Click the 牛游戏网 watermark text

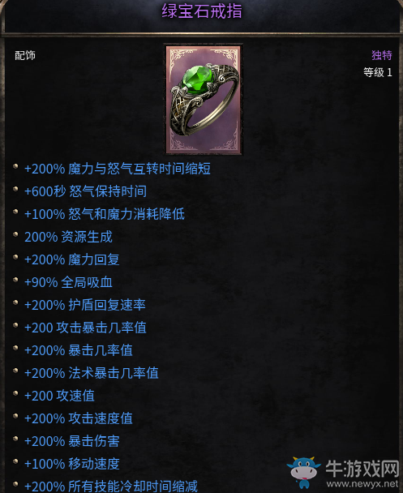point(362,469)
